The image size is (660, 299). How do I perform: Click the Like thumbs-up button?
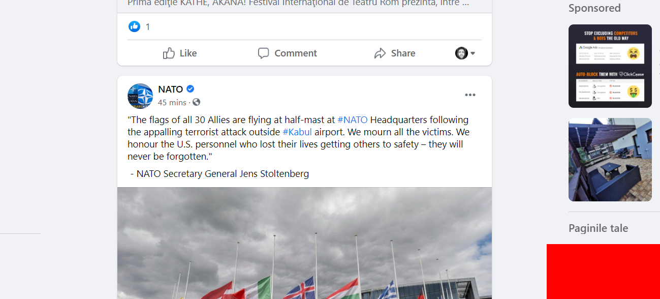[x=180, y=53]
